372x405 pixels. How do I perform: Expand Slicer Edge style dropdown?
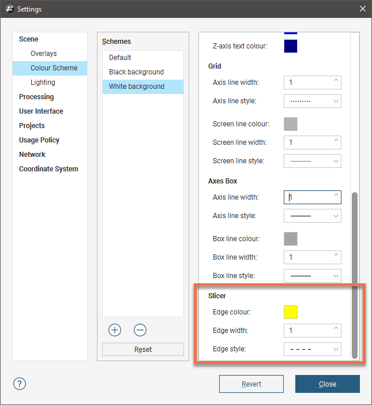[312, 349]
